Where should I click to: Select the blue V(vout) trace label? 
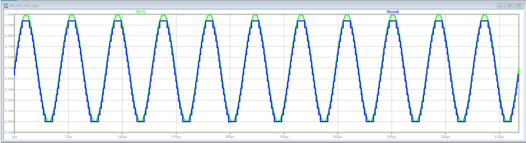(393, 12)
